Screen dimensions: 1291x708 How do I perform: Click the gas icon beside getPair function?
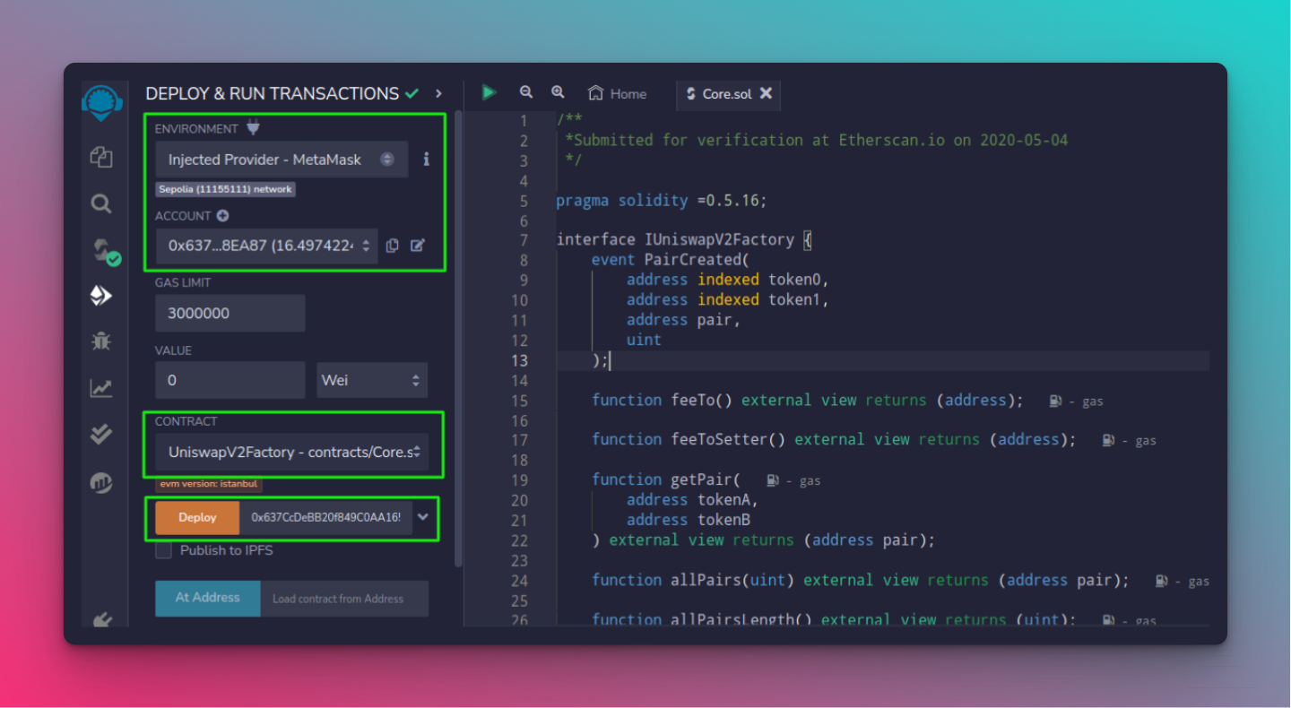pos(774,480)
